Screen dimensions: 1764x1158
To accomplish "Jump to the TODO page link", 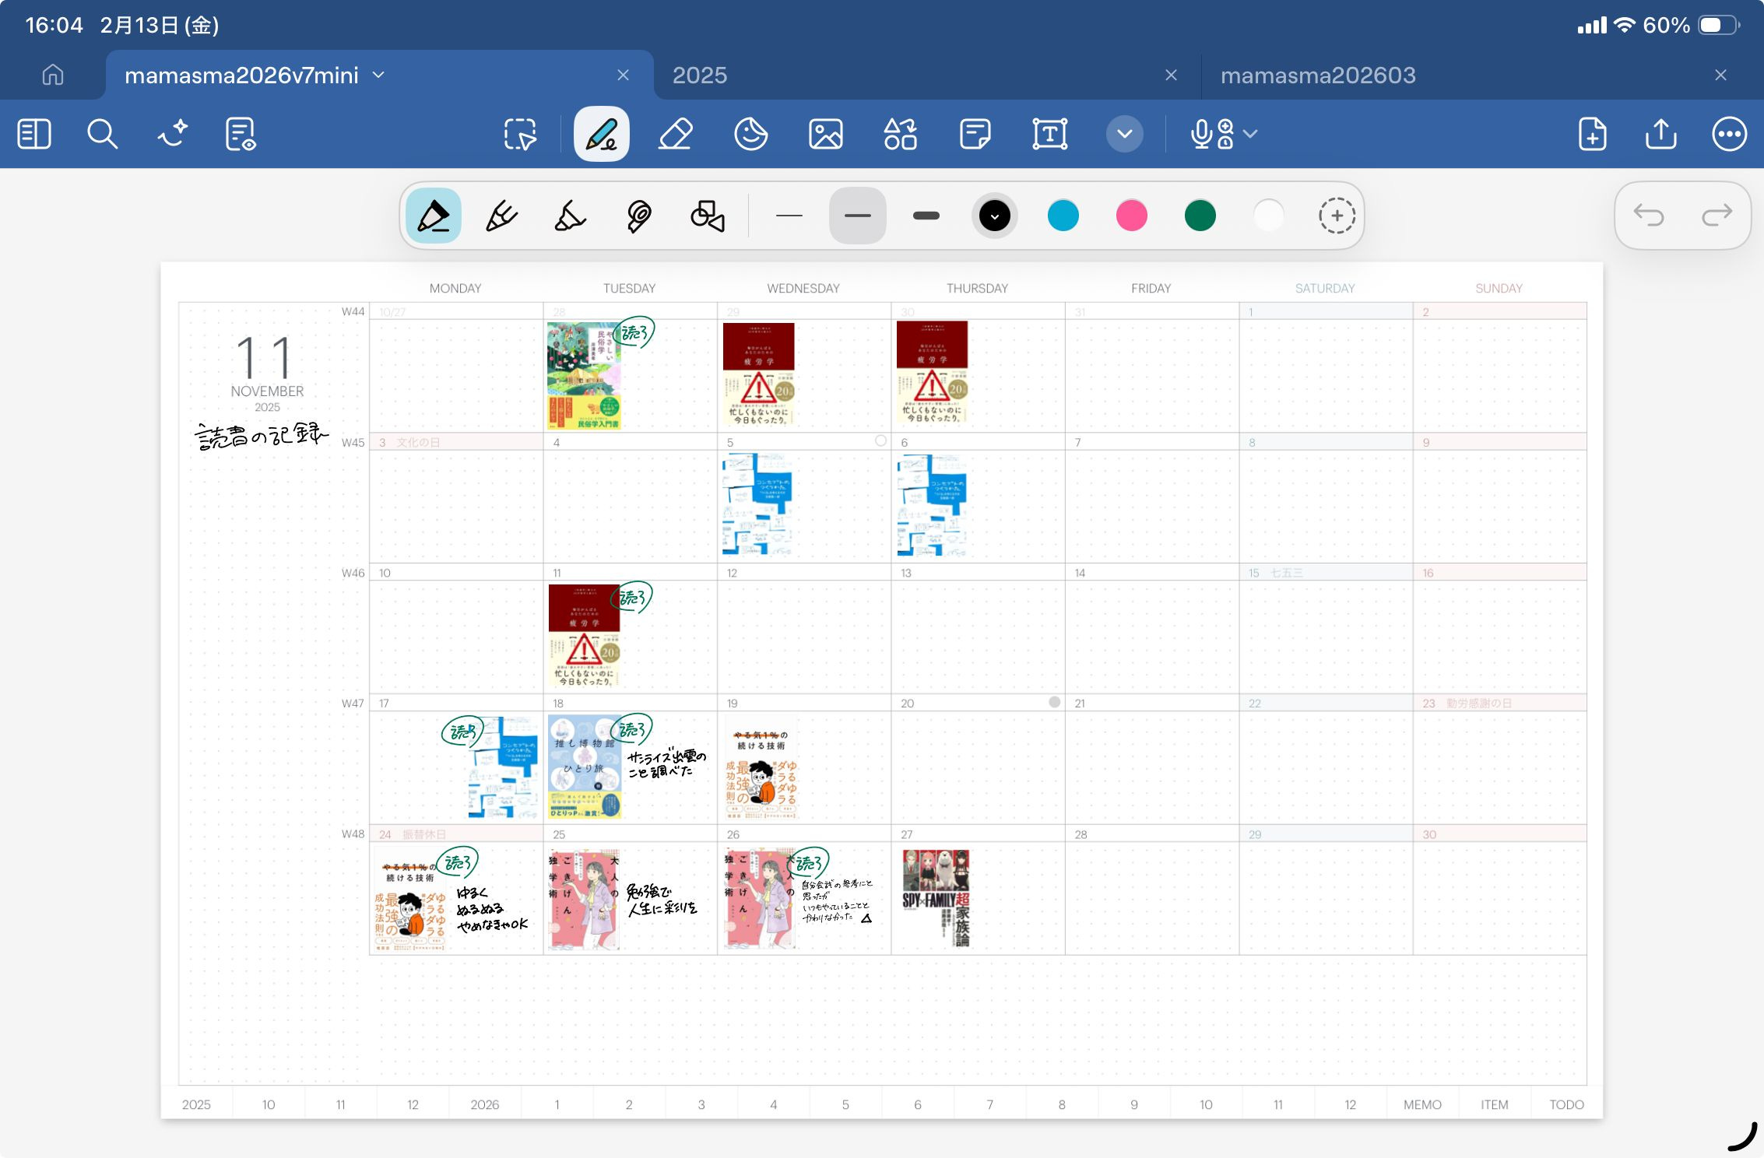I will [x=1565, y=1104].
